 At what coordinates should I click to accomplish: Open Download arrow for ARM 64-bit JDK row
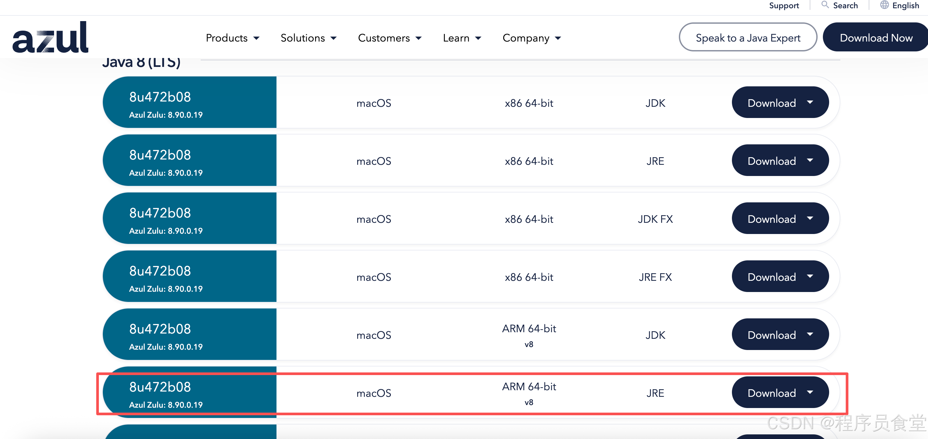tap(810, 335)
